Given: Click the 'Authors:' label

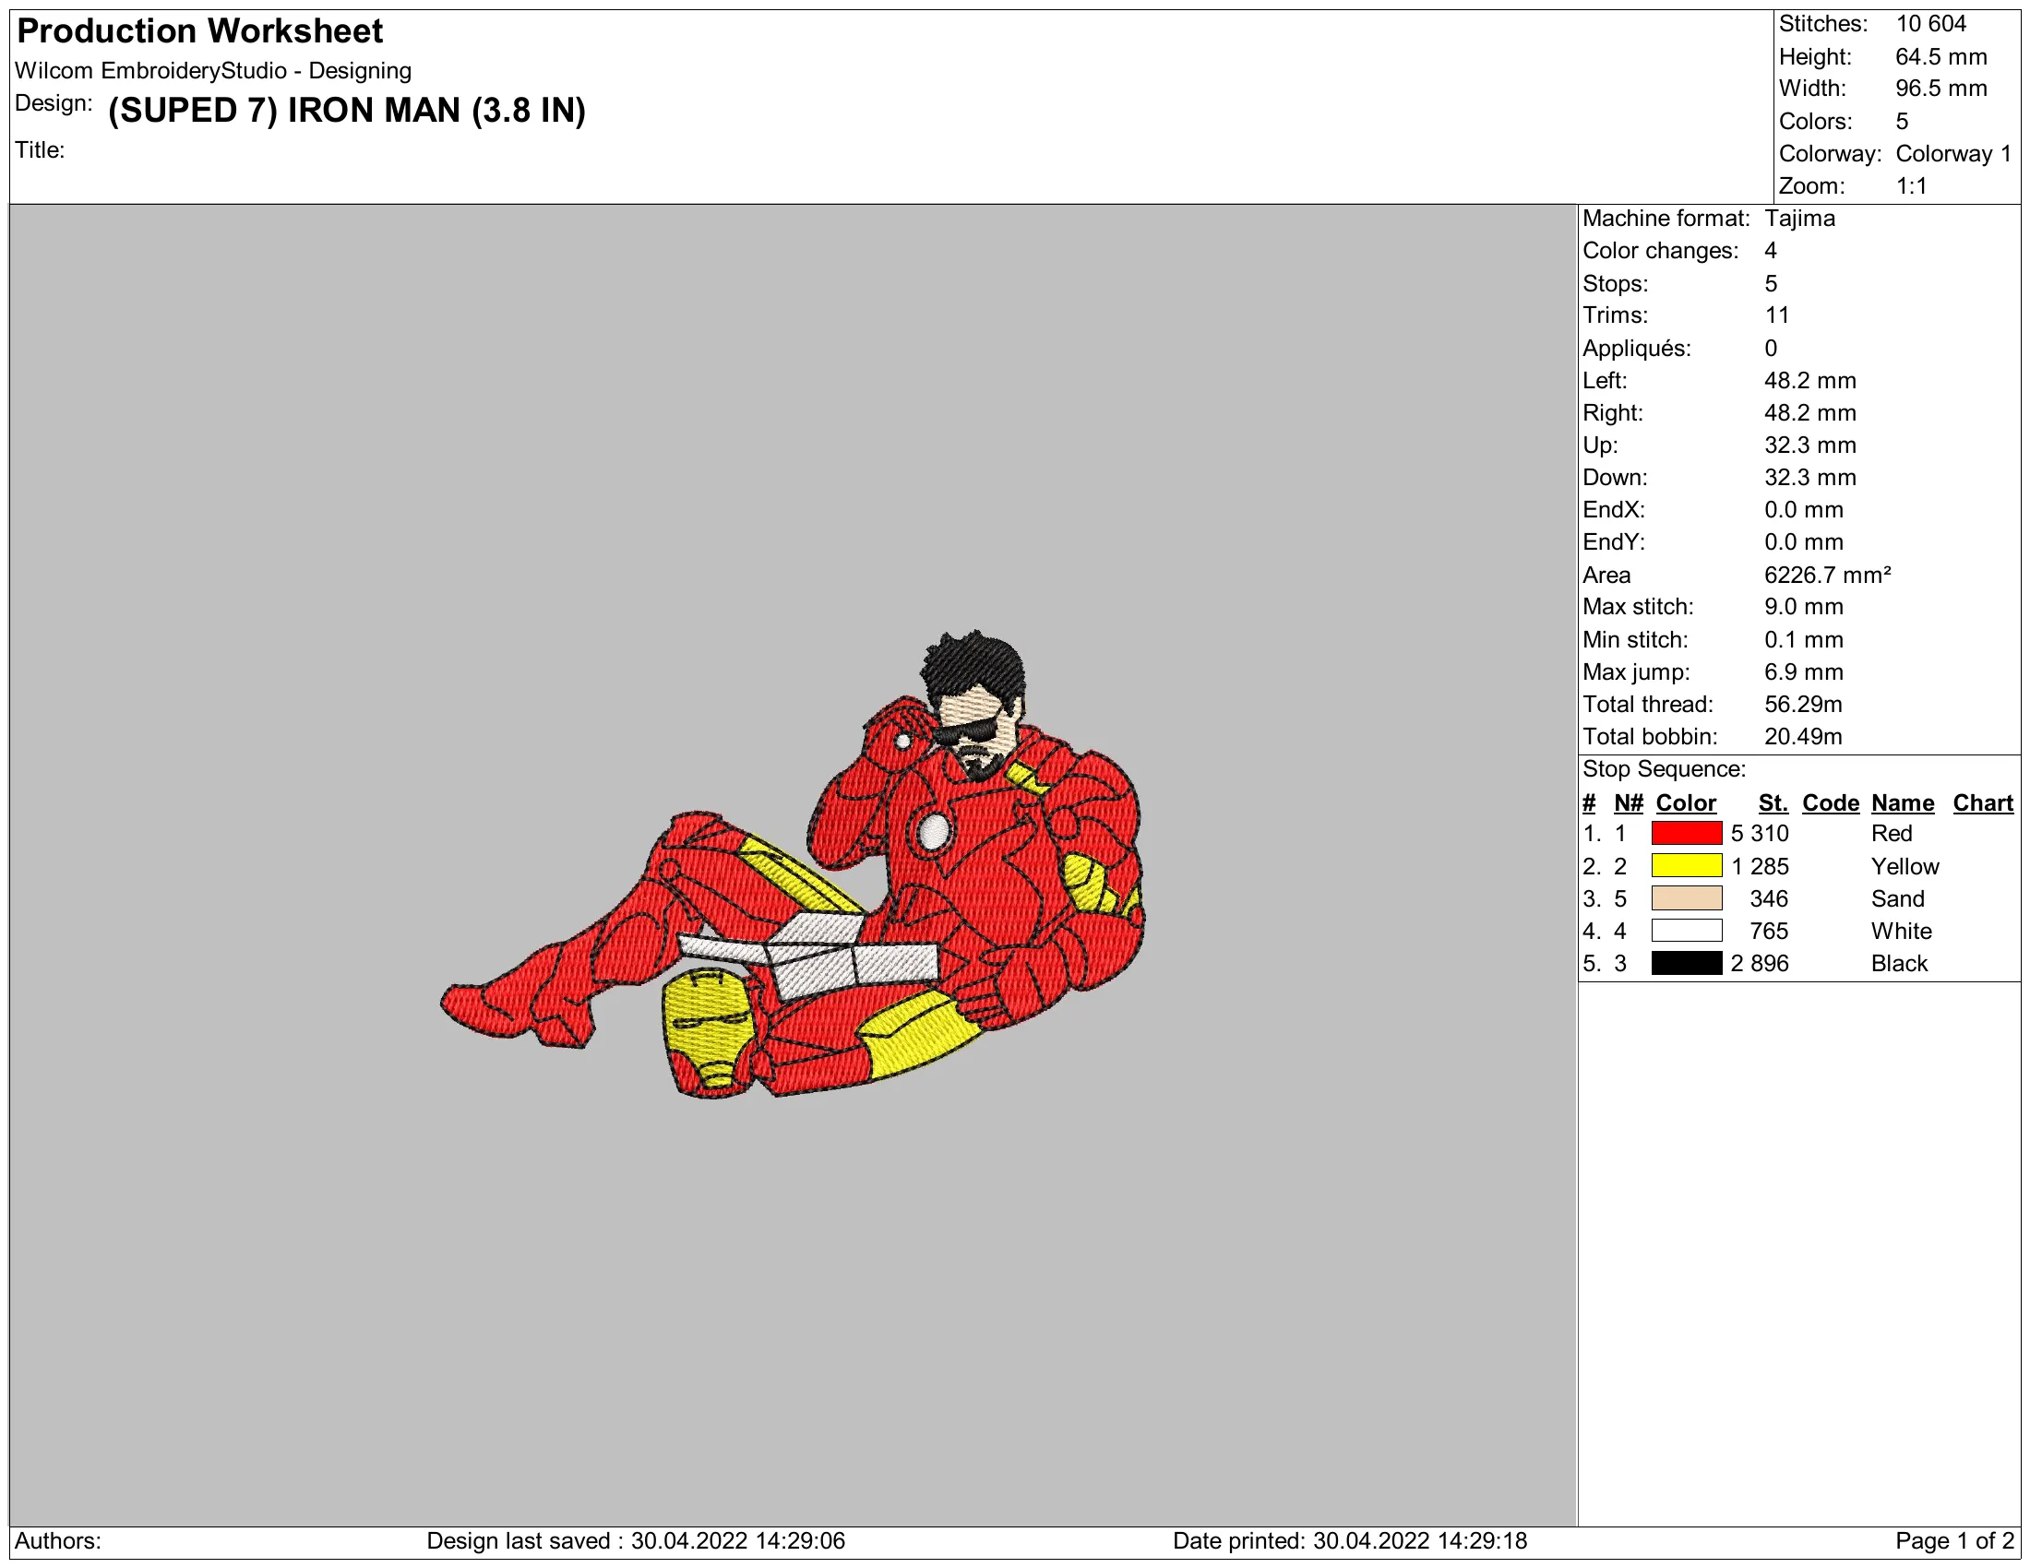Looking at the screenshot, I should (57, 1541).
